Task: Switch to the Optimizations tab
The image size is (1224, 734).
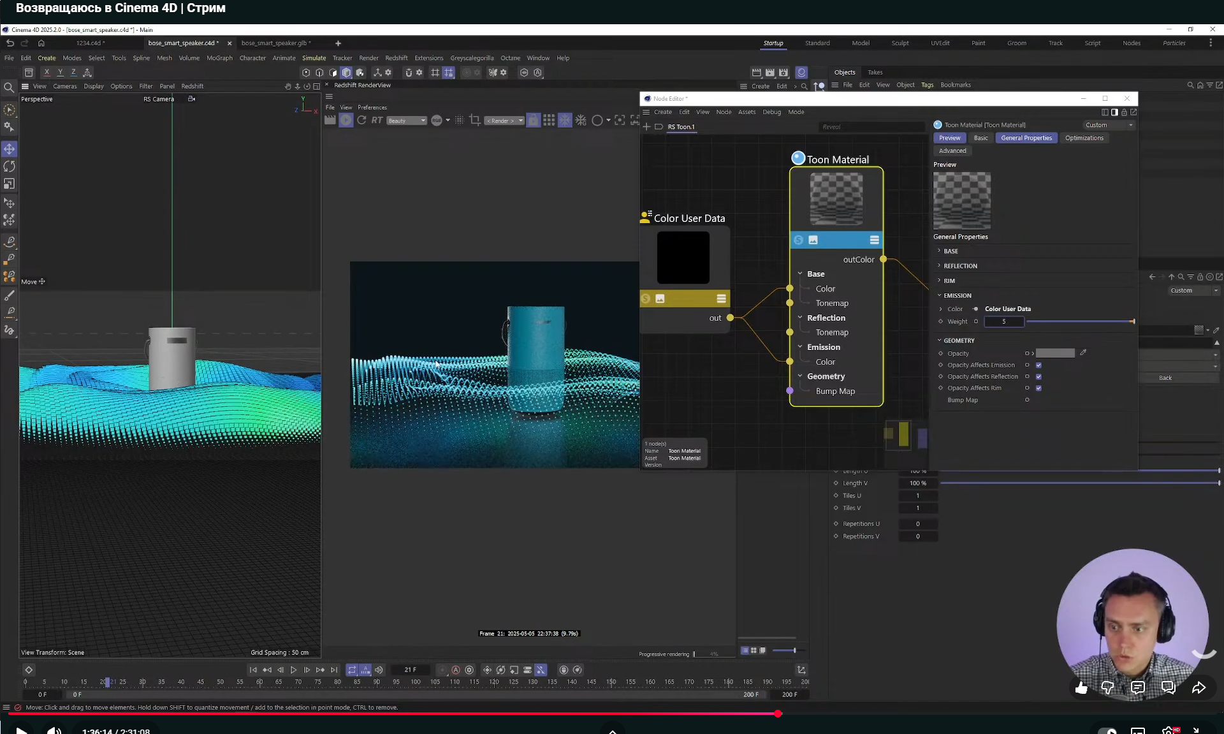Action: 1084,138
